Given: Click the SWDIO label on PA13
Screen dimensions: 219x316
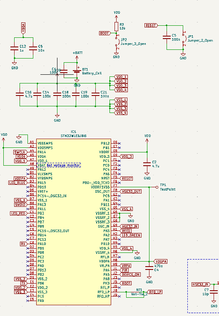Looking at the screenshot, I should [20, 205].
